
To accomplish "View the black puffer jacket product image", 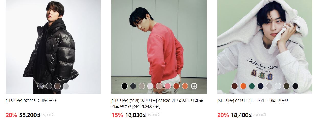I will [53, 47].
